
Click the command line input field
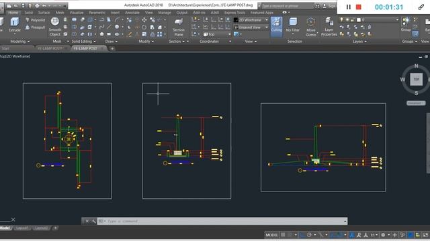click(x=222, y=221)
